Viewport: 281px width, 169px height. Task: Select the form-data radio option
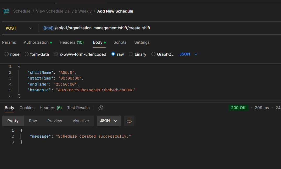[x=27, y=54]
